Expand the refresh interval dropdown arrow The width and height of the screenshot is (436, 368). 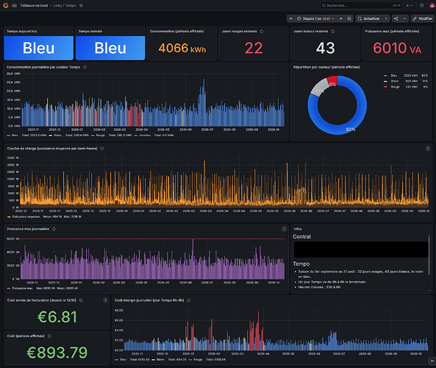[386, 18]
